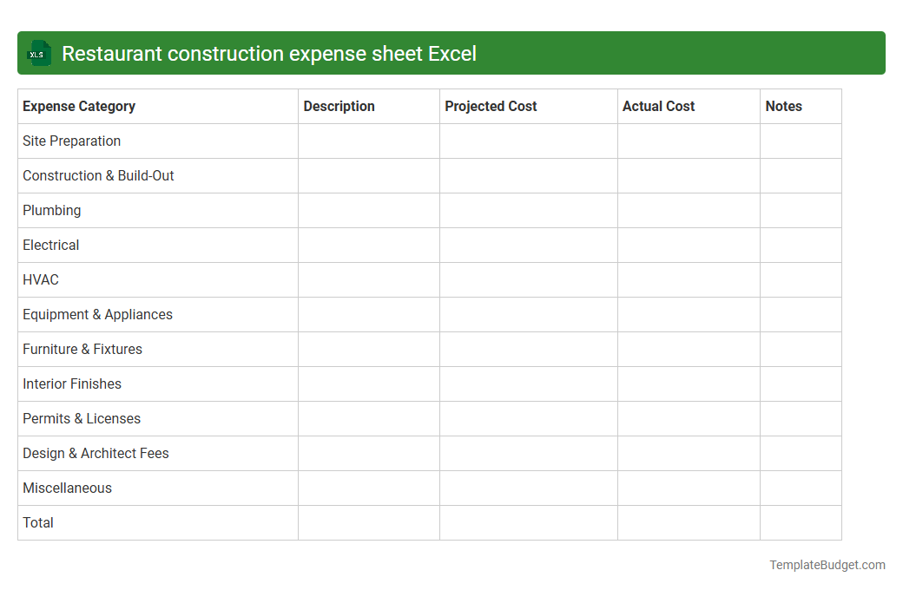Click the Permits & Licenses row
This screenshot has height=590, width=903.
(x=82, y=418)
